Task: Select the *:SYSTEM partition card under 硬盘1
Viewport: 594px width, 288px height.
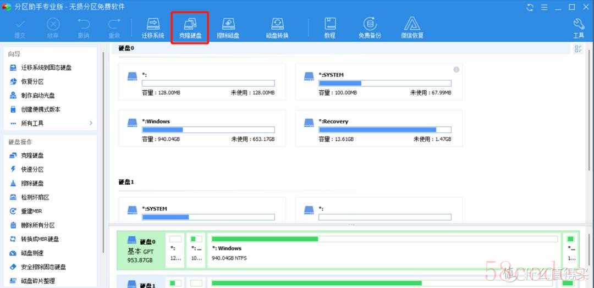Action: 202,209
